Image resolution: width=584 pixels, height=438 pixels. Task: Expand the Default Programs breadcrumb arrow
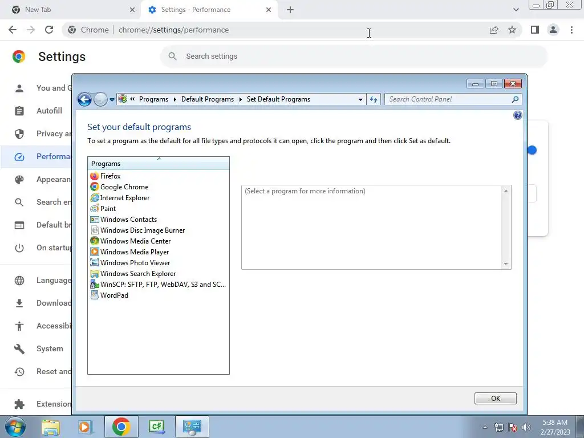240,99
